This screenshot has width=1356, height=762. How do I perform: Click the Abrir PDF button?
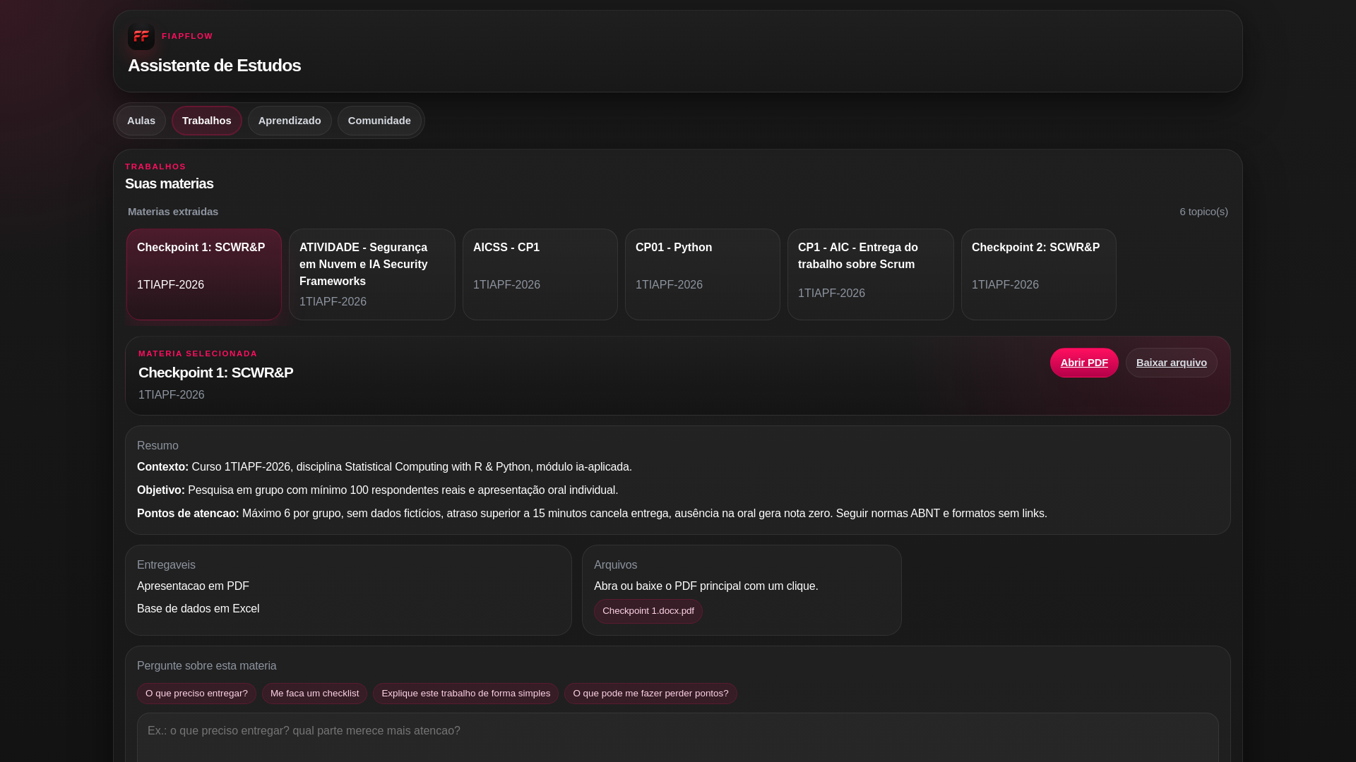coord(1084,363)
